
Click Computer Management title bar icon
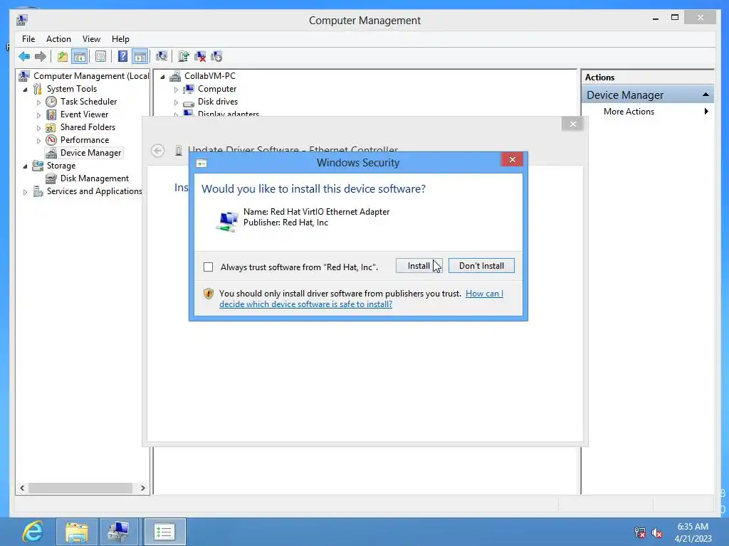click(22, 20)
